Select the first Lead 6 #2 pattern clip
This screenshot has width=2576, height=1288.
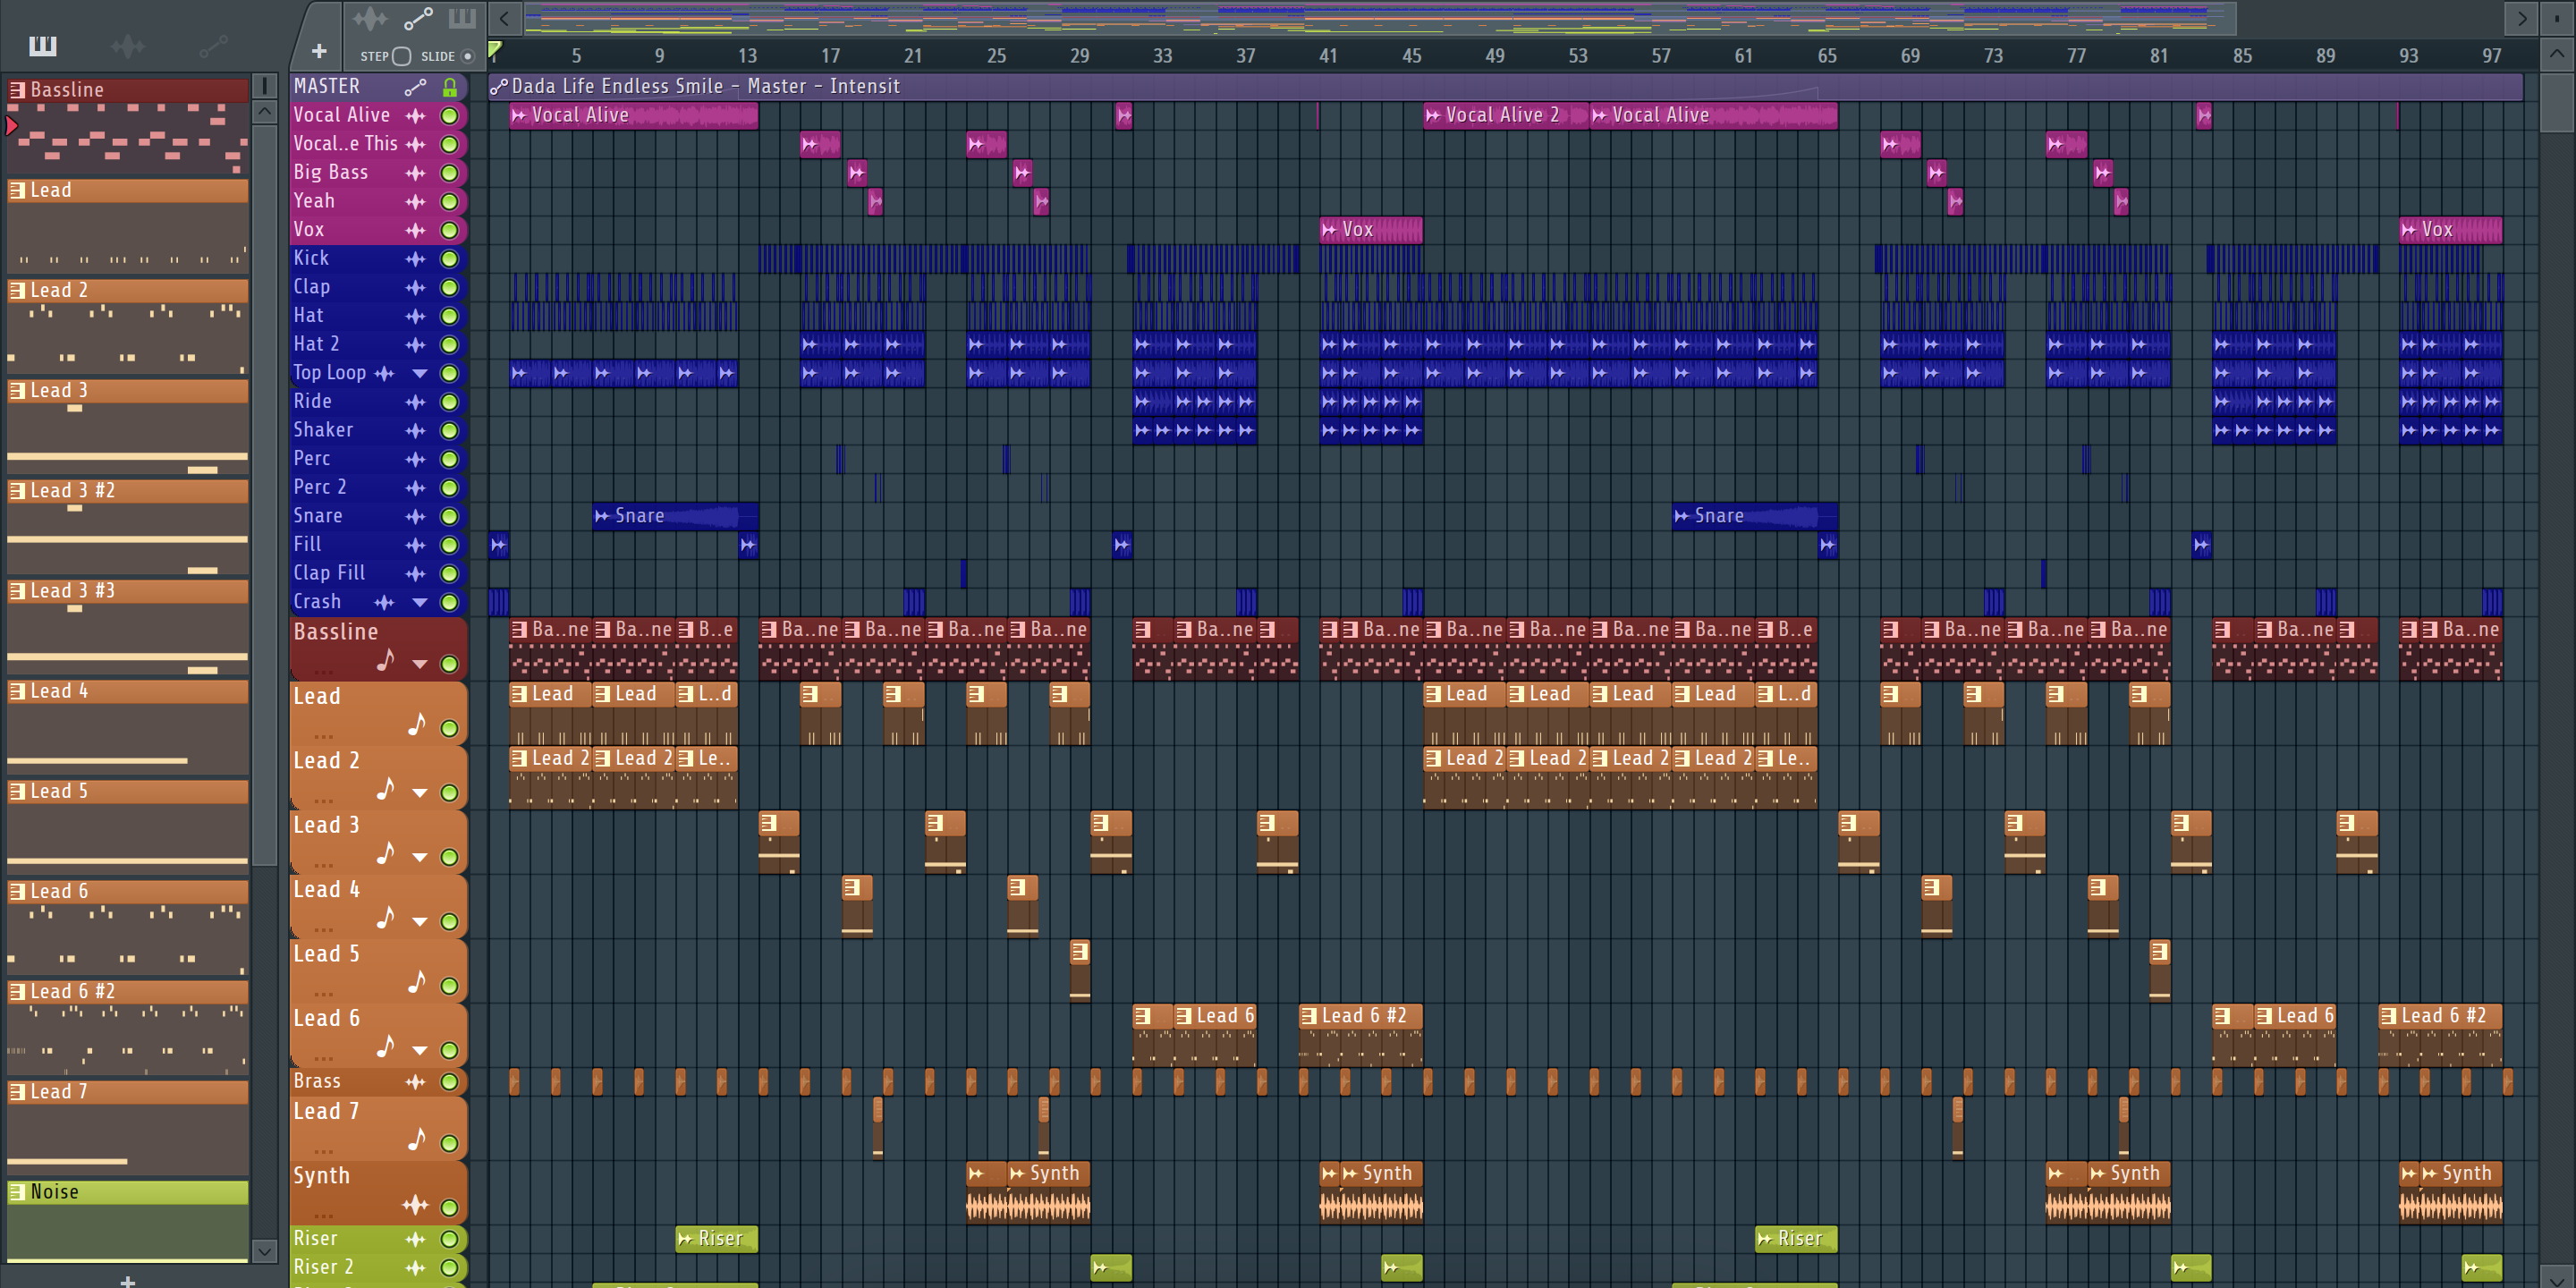(1361, 1035)
